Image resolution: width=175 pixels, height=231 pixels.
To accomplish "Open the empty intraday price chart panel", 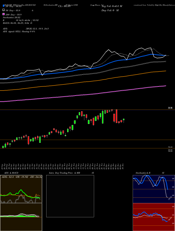I will click(x=70, y=196).
